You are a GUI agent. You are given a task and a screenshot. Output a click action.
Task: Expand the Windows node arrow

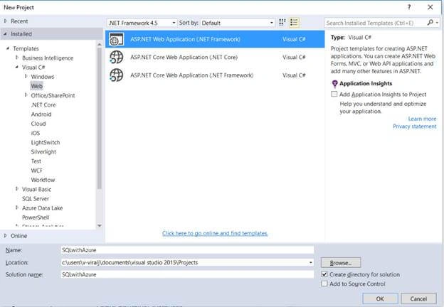click(26, 76)
